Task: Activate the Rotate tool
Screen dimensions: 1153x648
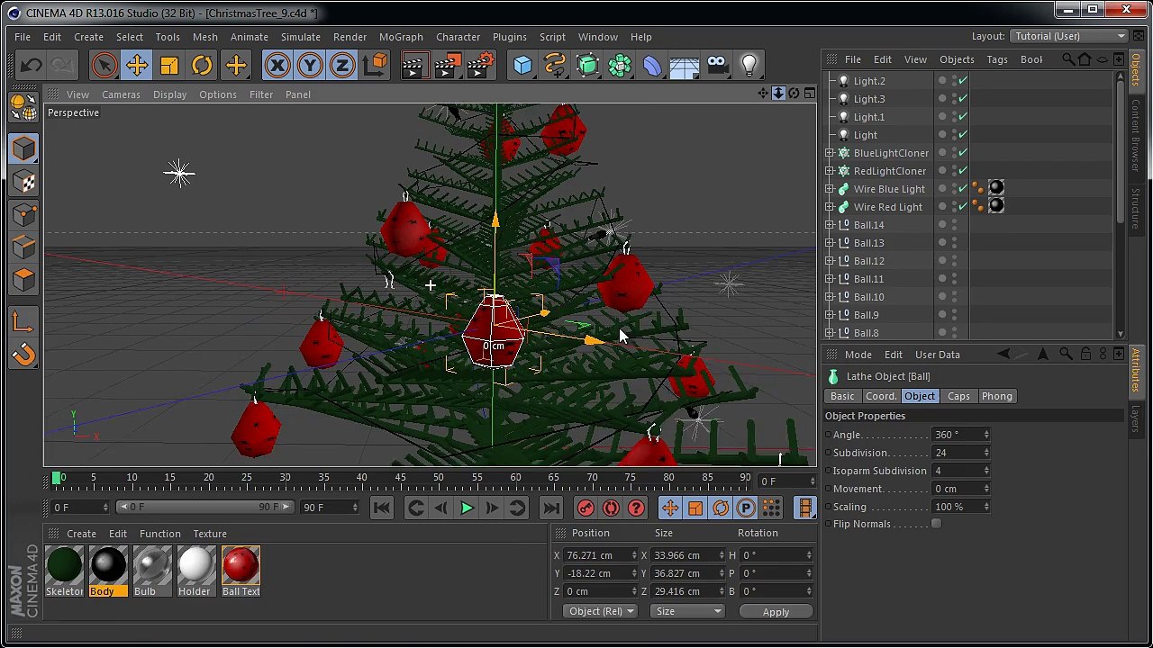Action: coord(202,65)
